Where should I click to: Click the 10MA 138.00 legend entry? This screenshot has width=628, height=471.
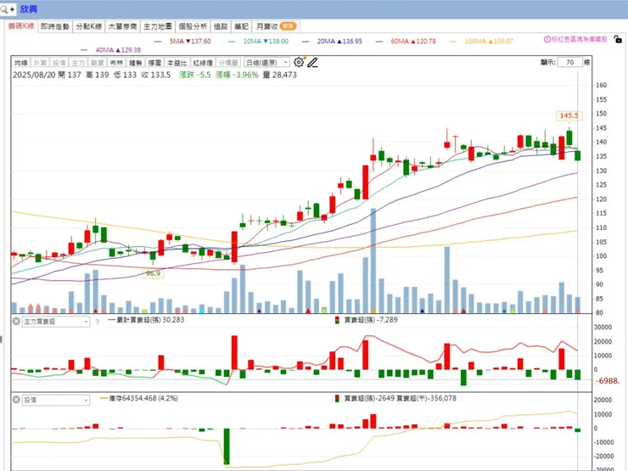coord(258,42)
